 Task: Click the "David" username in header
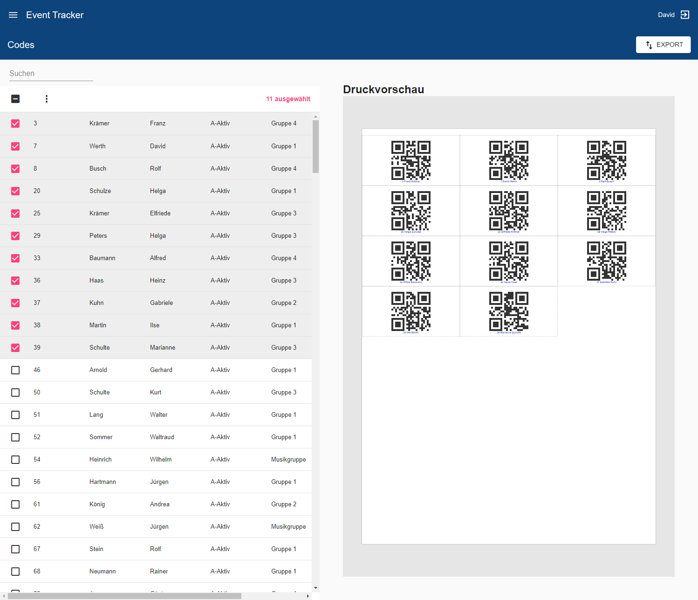pos(666,15)
